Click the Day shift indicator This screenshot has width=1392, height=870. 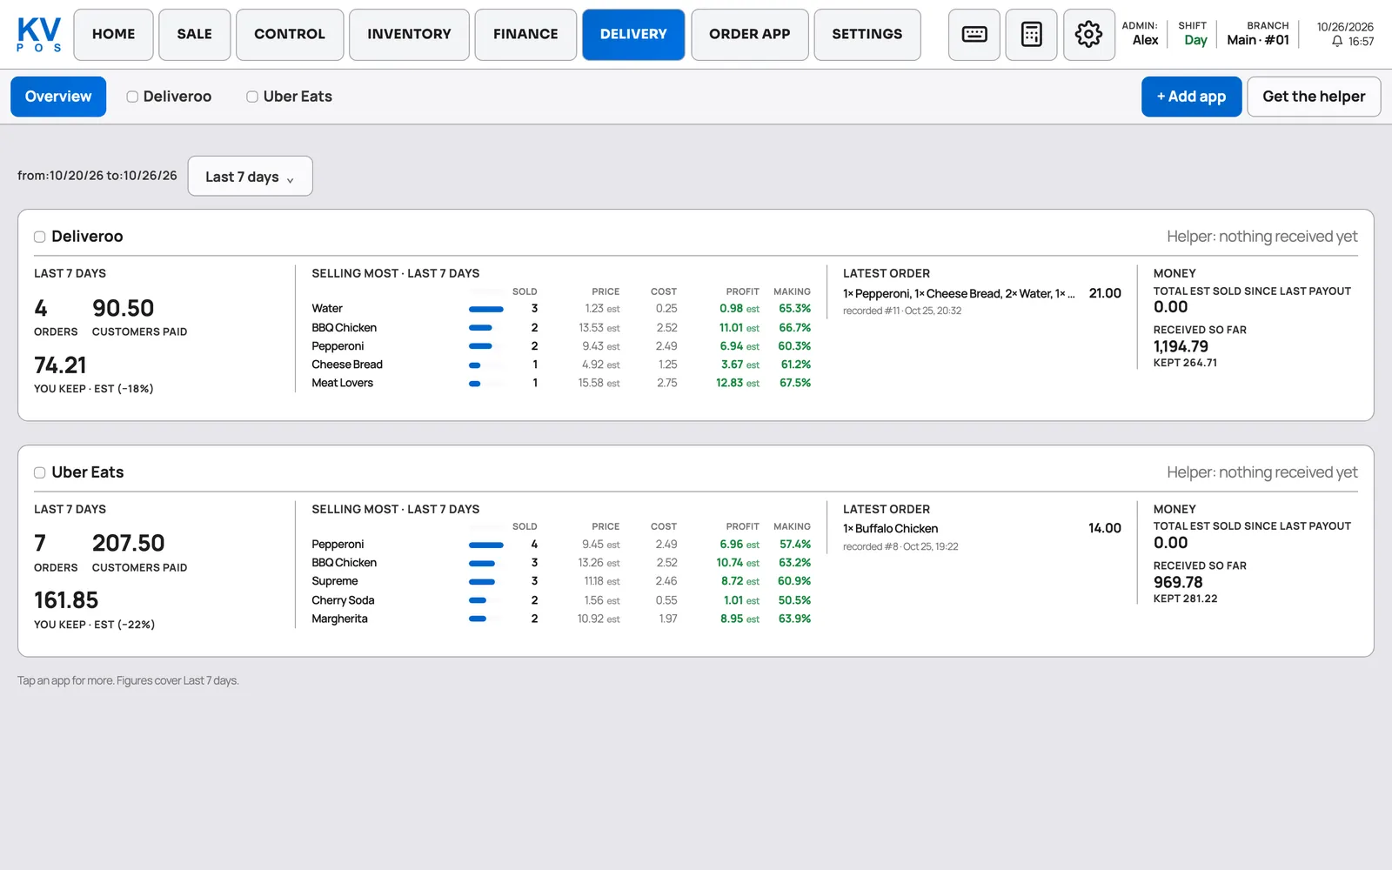[1195, 40]
